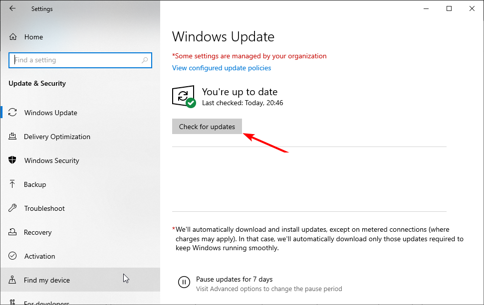
Task: Click the search magnifier icon
Action: (x=145, y=60)
